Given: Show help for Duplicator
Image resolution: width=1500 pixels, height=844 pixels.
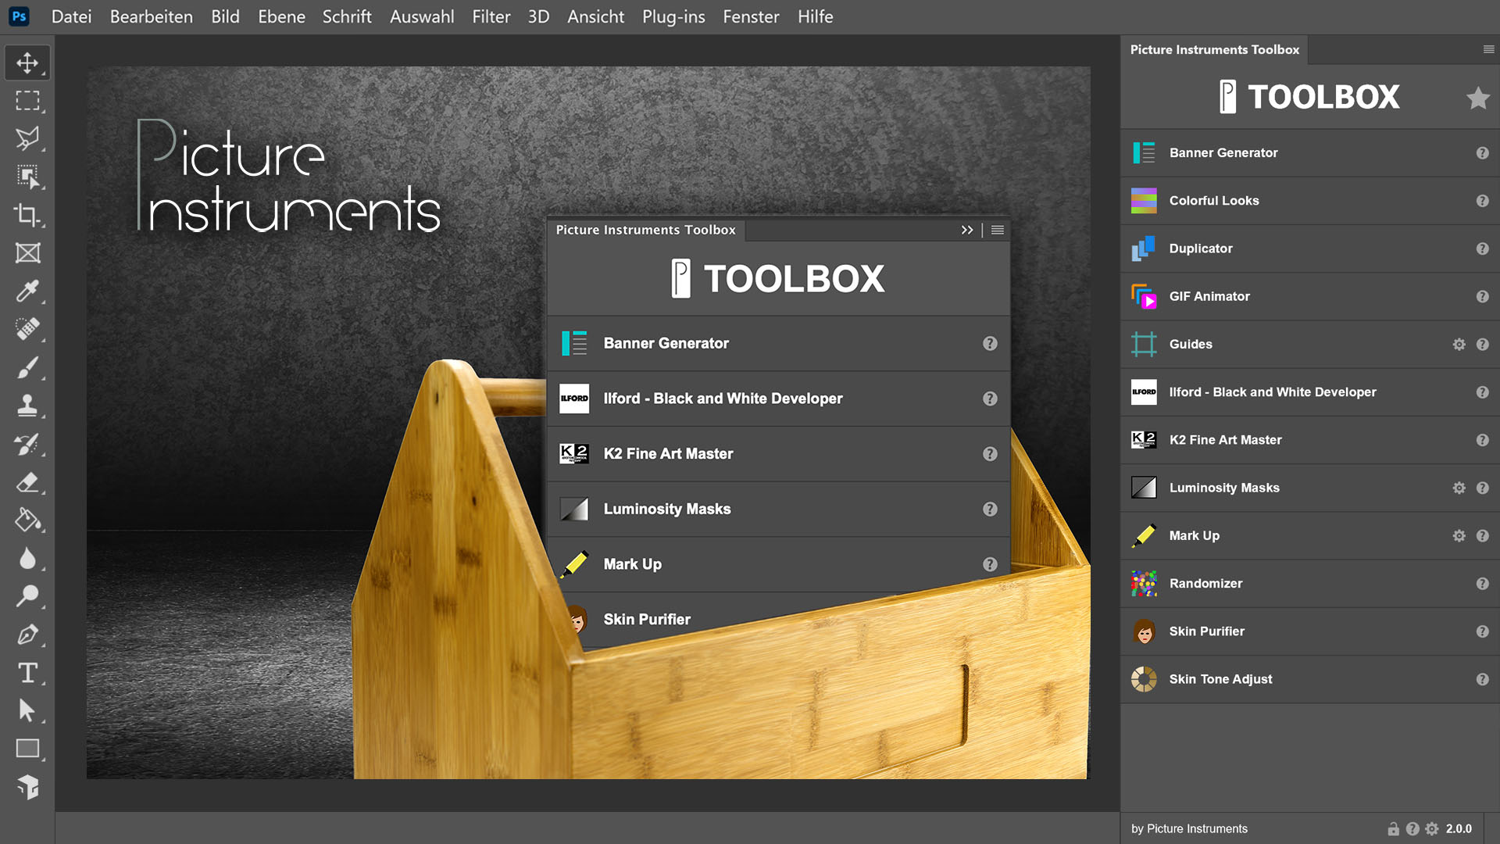Looking at the screenshot, I should (1482, 249).
